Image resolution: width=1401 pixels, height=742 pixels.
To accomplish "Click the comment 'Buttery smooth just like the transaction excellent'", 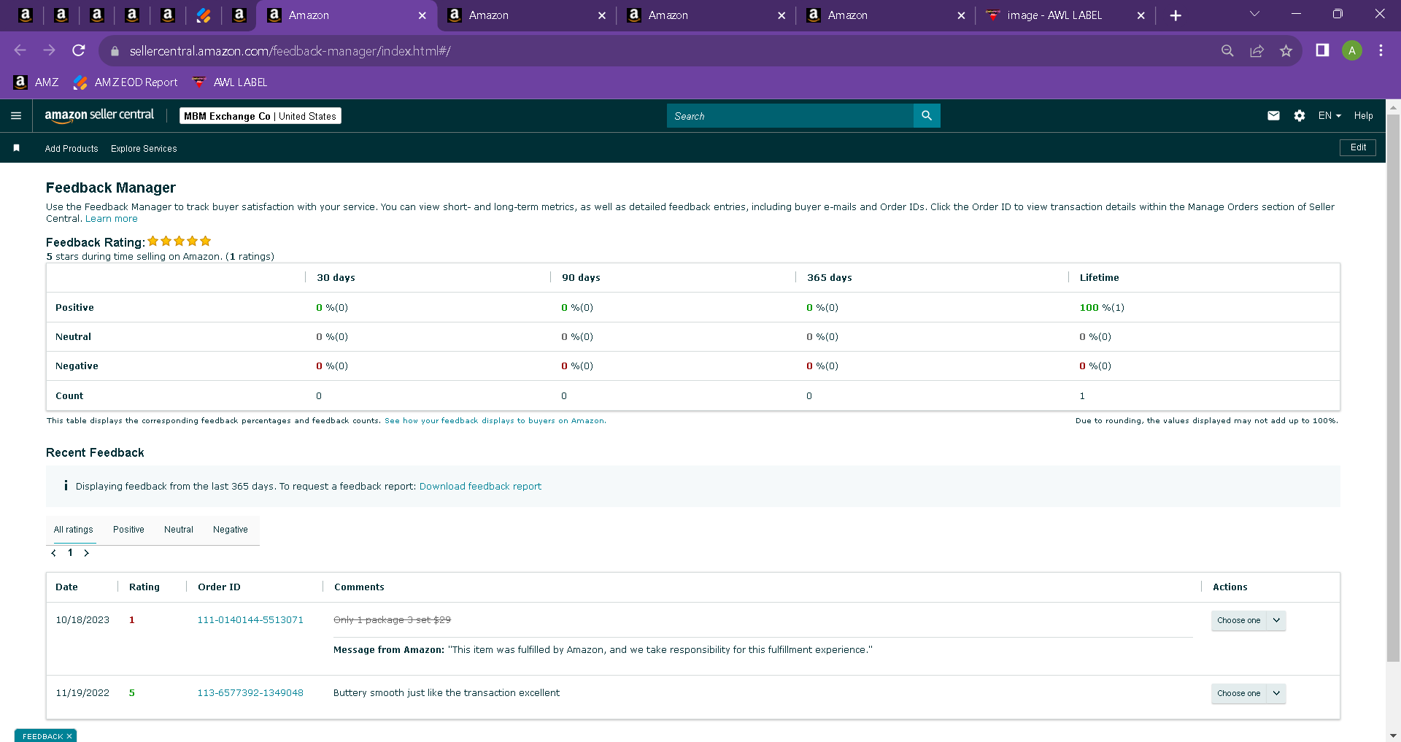I will [447, 693].
